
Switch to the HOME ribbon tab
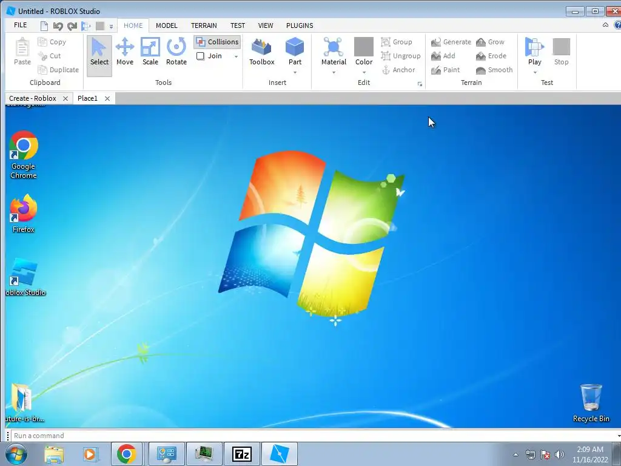pos(133,25)
